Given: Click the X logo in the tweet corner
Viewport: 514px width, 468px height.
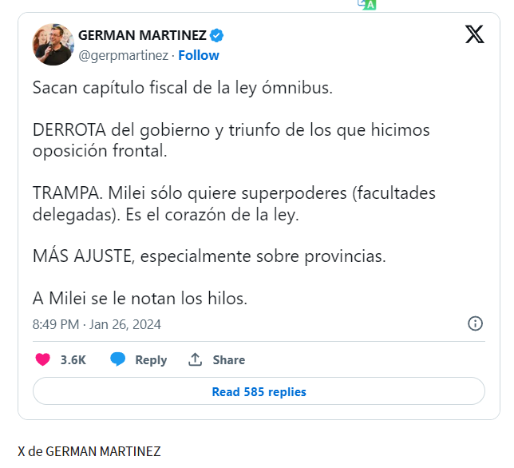Looking at the screenshot, I should [474, 34].
